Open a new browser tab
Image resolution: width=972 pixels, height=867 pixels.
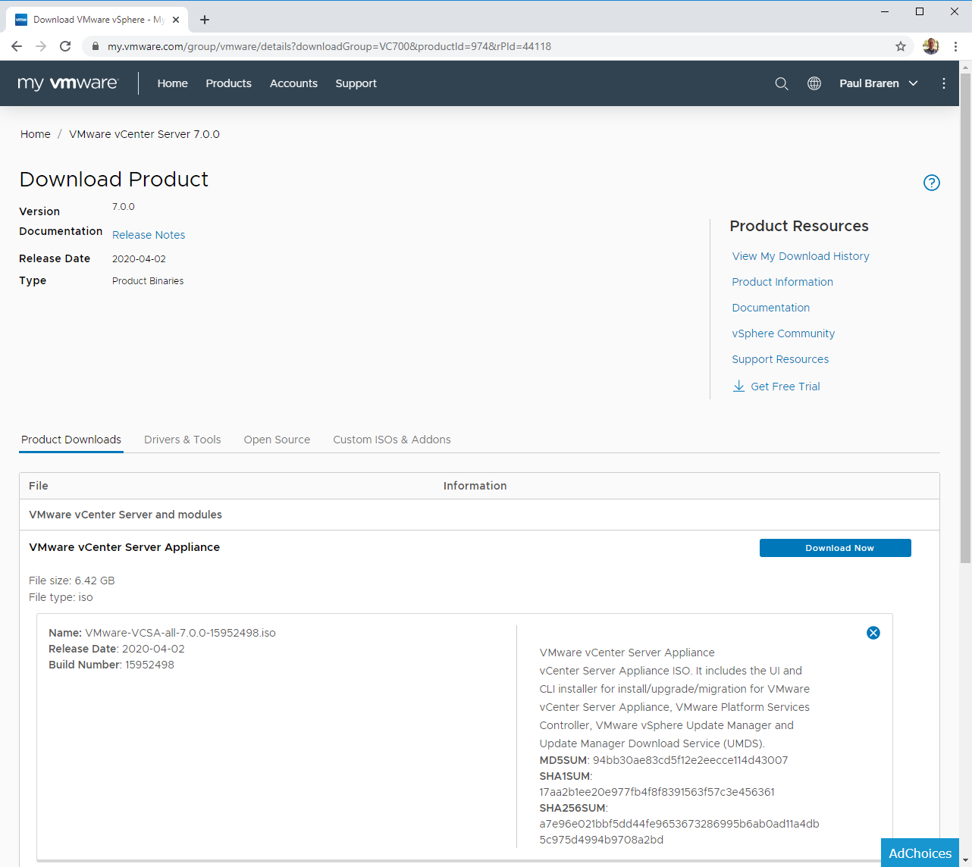205,20
